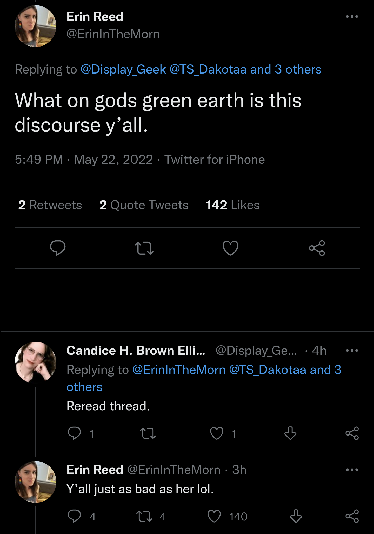View the 2 Quote Tweets list
Image resolution: width=374 pixels, height=534 pixels.
click(144, 205)
